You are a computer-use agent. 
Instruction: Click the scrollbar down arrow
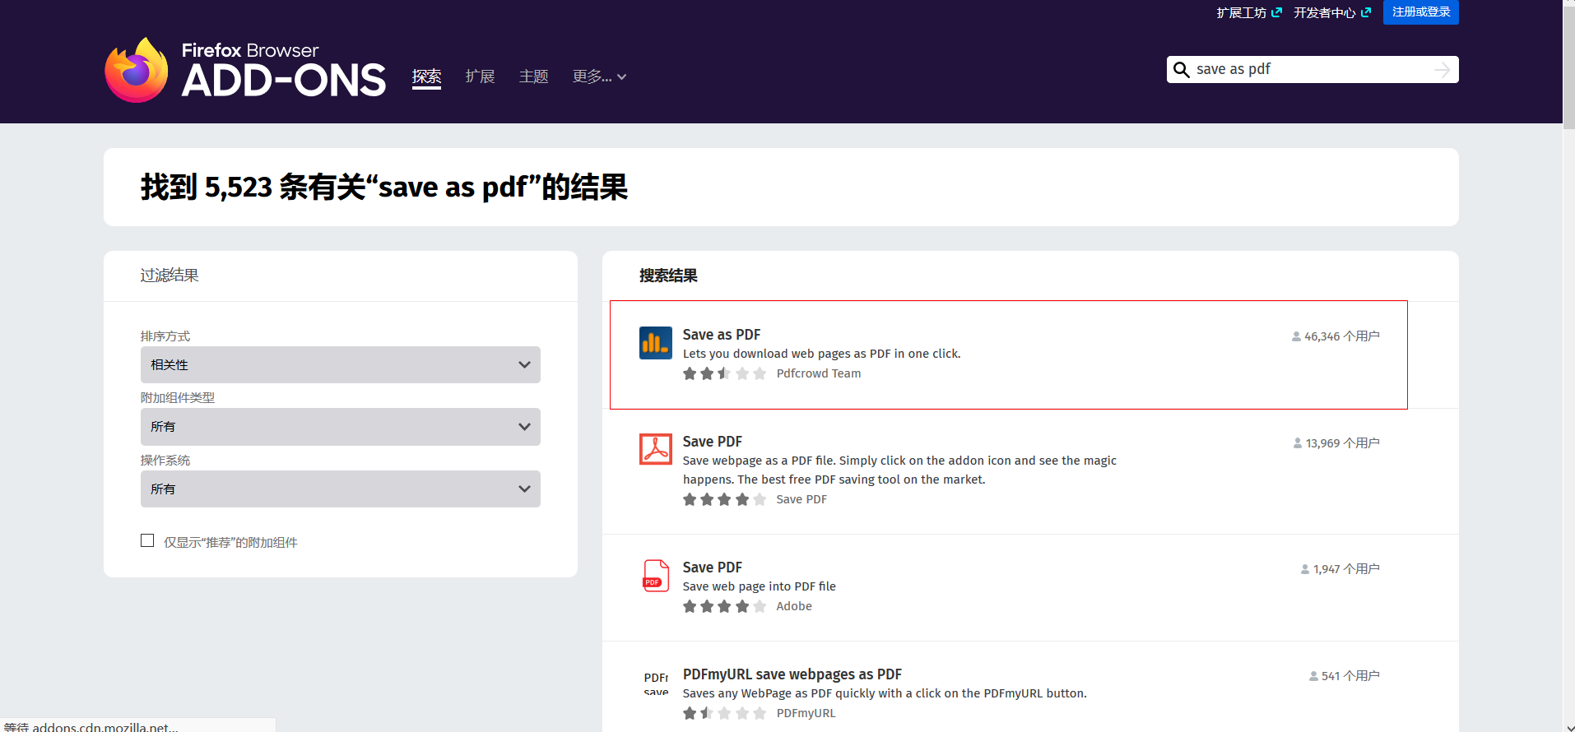point(1568,727)
